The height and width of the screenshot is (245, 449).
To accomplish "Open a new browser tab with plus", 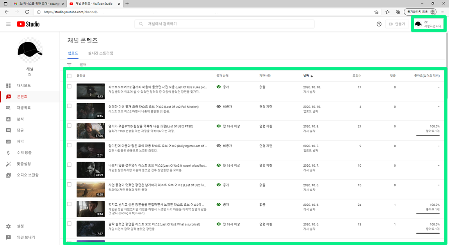I will pos(127,4).
